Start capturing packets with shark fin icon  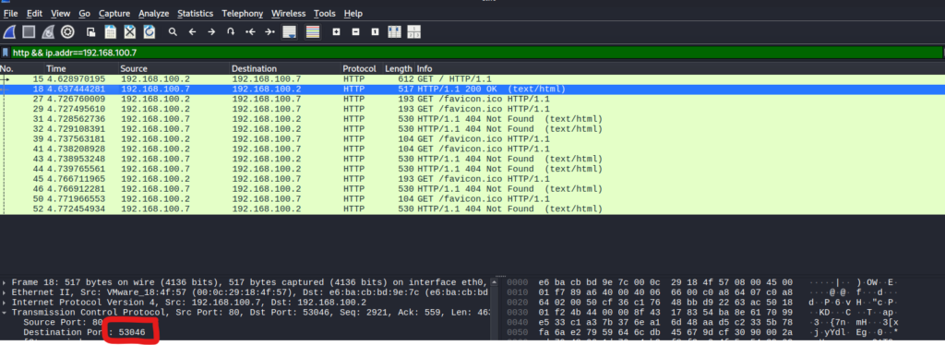[9, 32]
